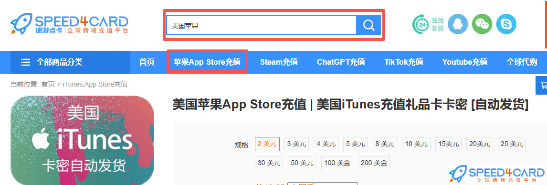Image resolution: width=547 pixels, height=185 pixels.
Task: Open the Steam充值 menu item
Action: coord(279,62)
